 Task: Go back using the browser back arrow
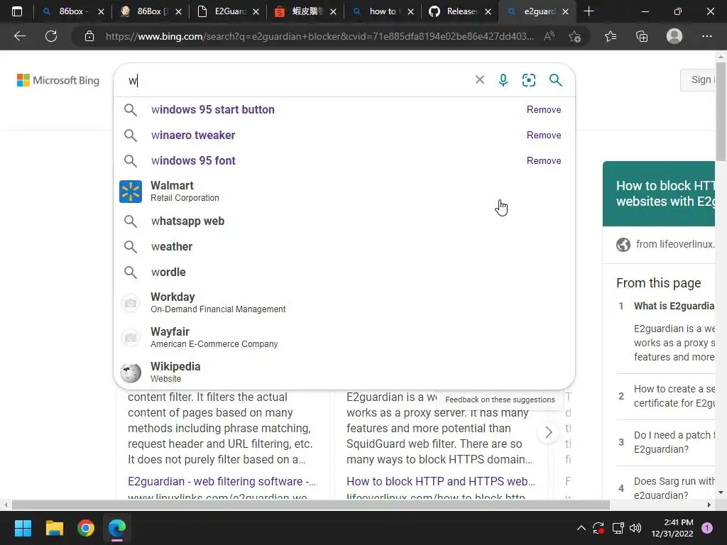coord(19,36)
